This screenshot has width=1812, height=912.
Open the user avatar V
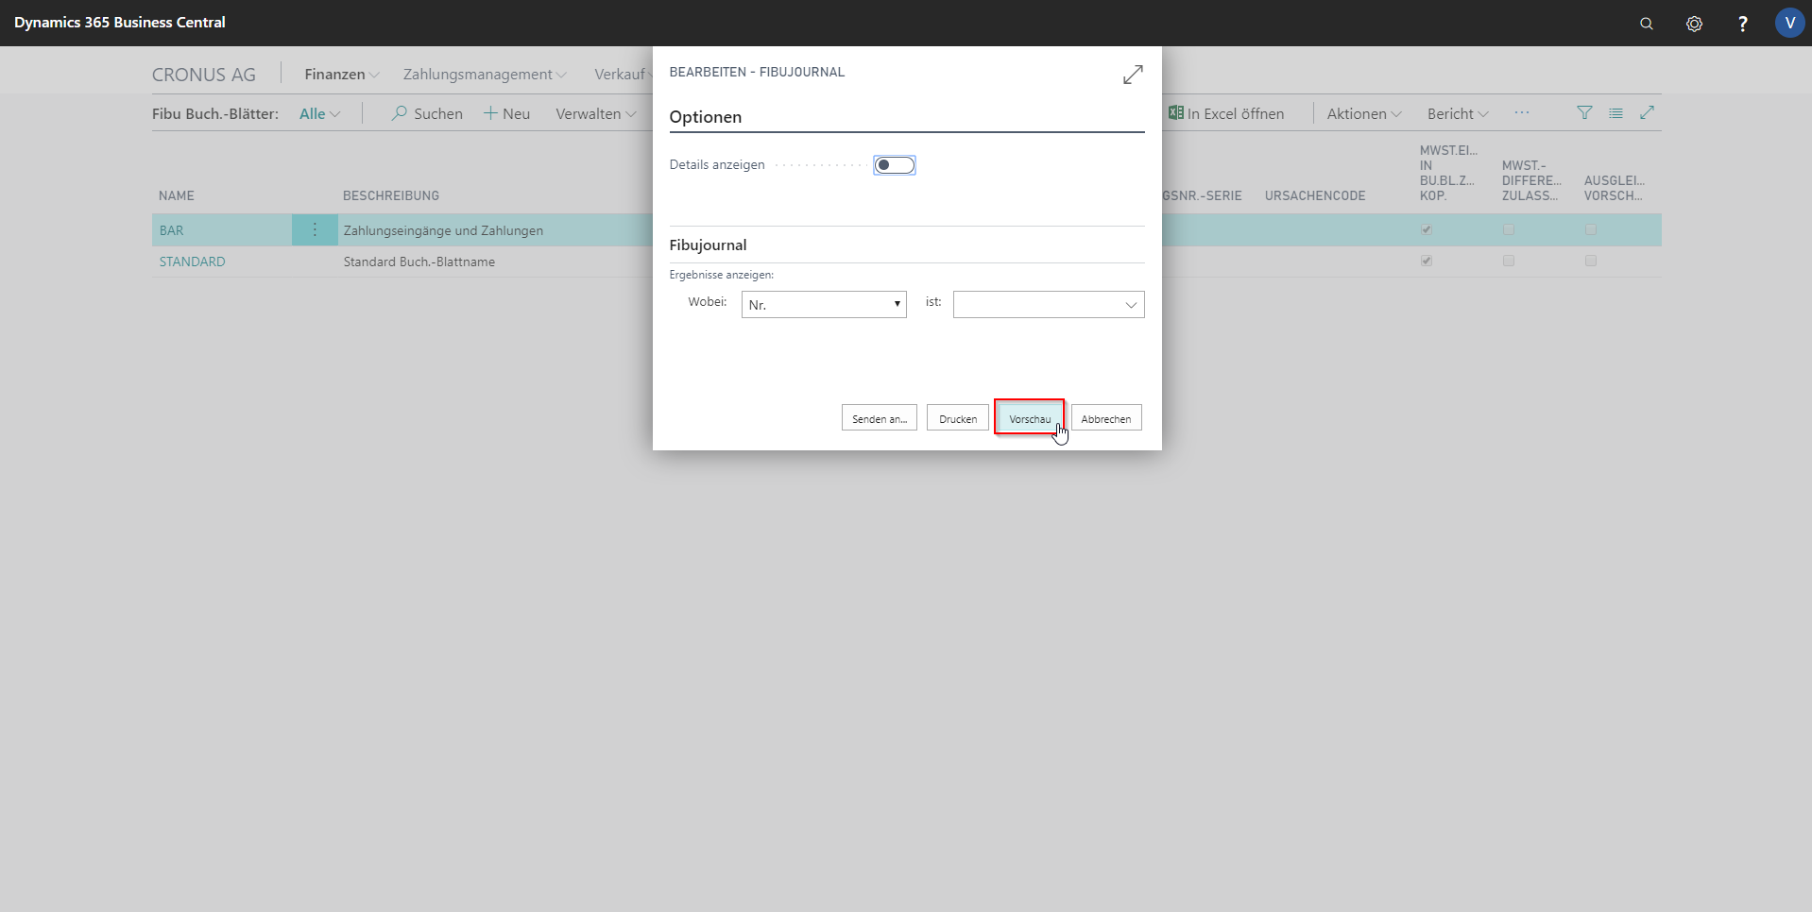pyautogui.click(x=1789, y=23)
